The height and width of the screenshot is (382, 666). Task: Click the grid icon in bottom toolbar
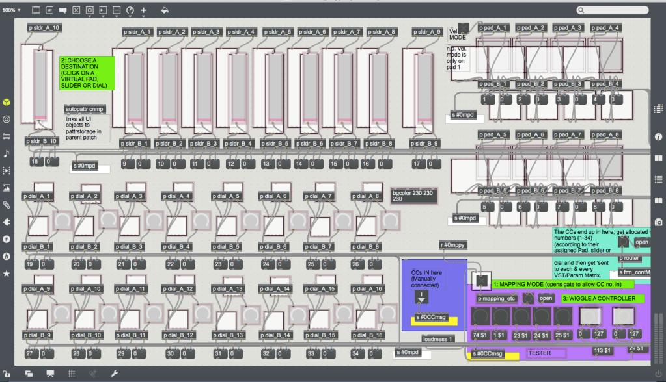pyautogui.click(x=72, y=374)
